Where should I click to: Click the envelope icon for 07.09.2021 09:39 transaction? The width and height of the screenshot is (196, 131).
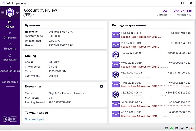point(116,65)
